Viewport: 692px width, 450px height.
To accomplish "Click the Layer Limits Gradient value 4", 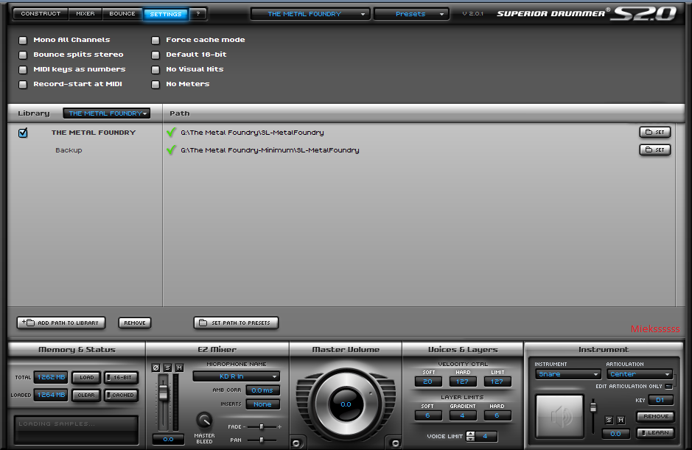I will [x=463, y=415].
